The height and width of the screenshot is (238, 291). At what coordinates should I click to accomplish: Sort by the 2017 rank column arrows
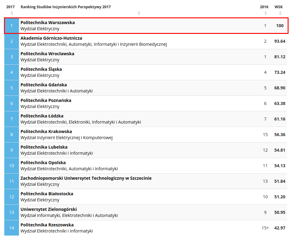point(12,13)
